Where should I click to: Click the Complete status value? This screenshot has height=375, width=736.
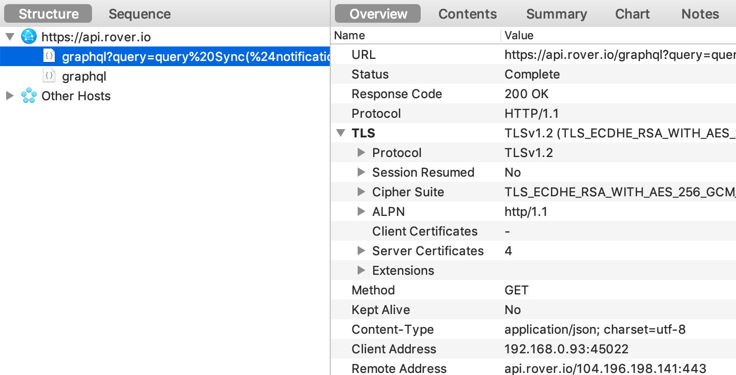click(532, 74)
